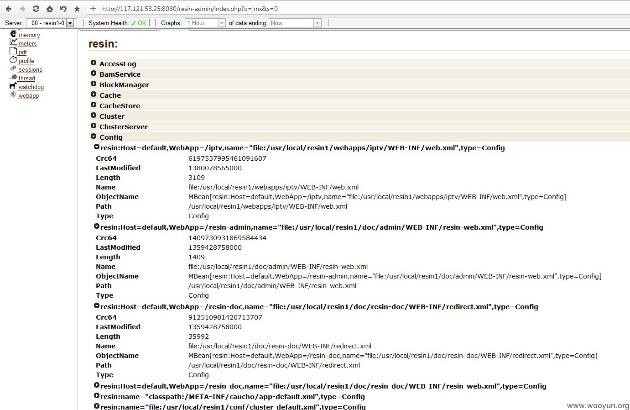Click the memory sidebar icon
Screen dimensions: 630x410
pyautogui.click(x=13, y=34)
